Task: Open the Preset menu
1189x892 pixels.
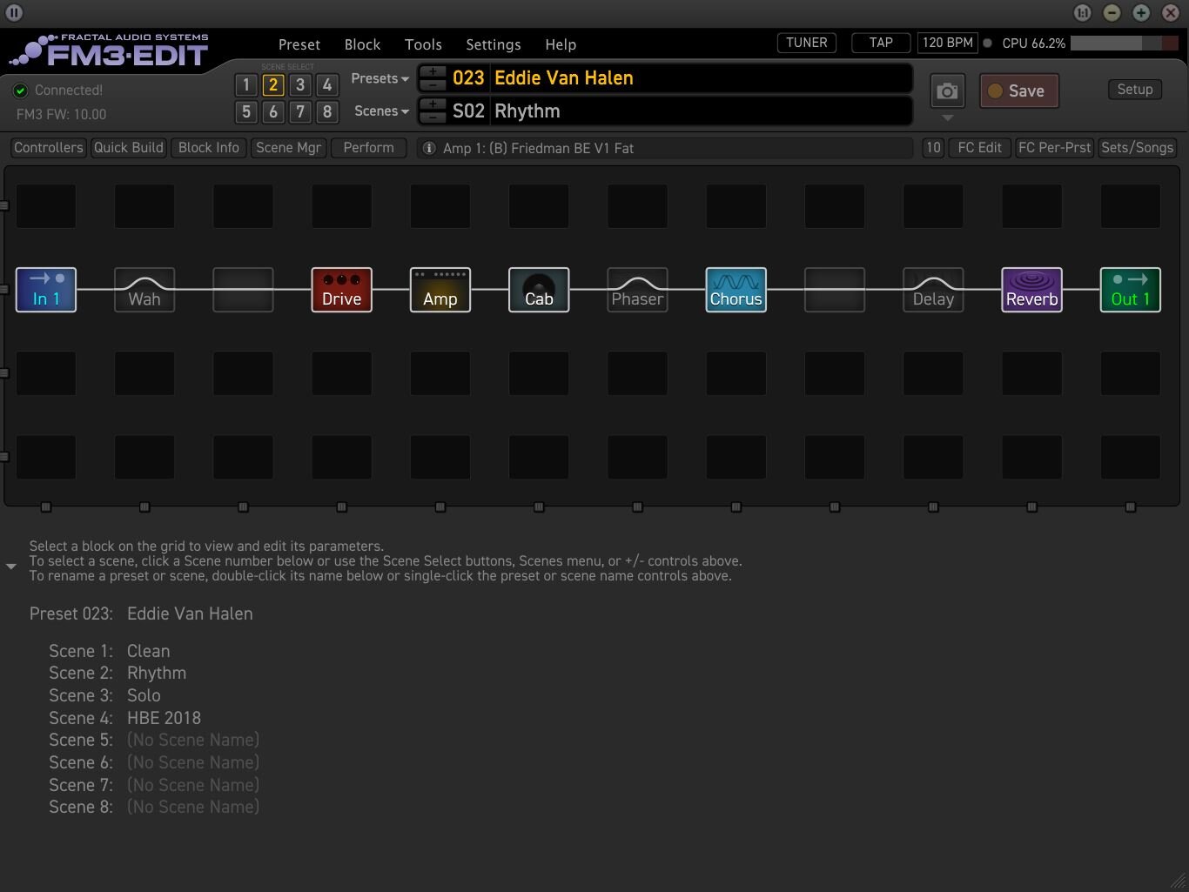Action: tap(299, 44)
